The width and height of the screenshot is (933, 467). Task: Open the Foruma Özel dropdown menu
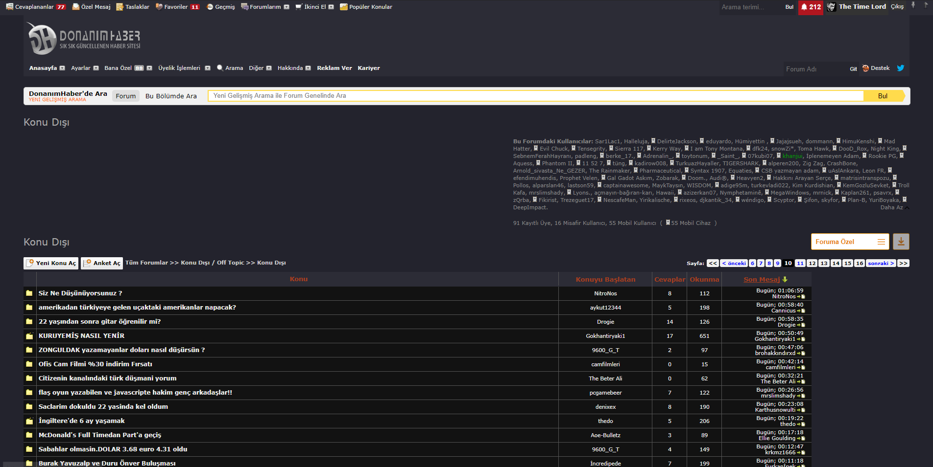pyautogui.click(x=850, y=242)
